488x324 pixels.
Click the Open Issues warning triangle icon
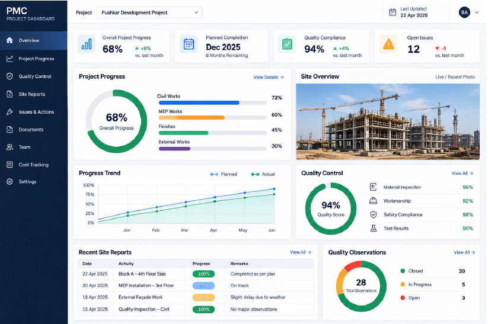pos(388,44)
